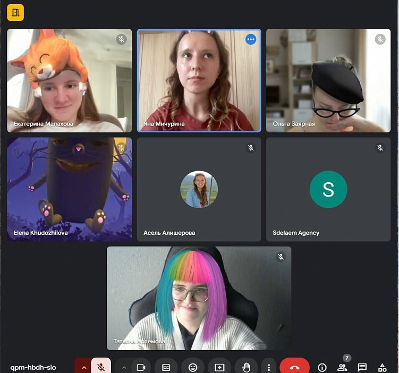
Task: Unmute your microphone
Action: [x=101, y=367]
